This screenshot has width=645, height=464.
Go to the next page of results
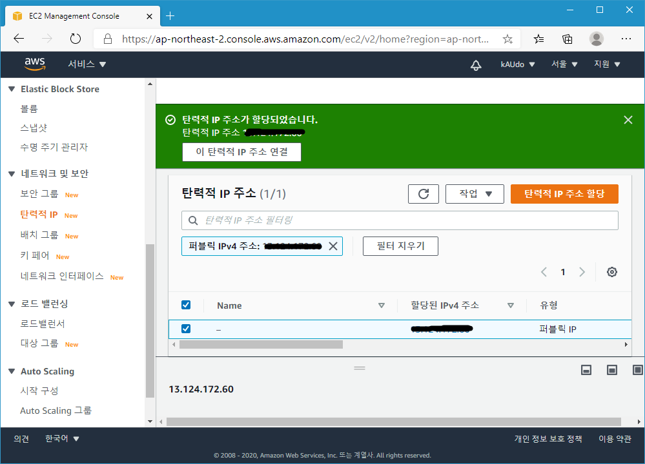[x=582, y=272]
